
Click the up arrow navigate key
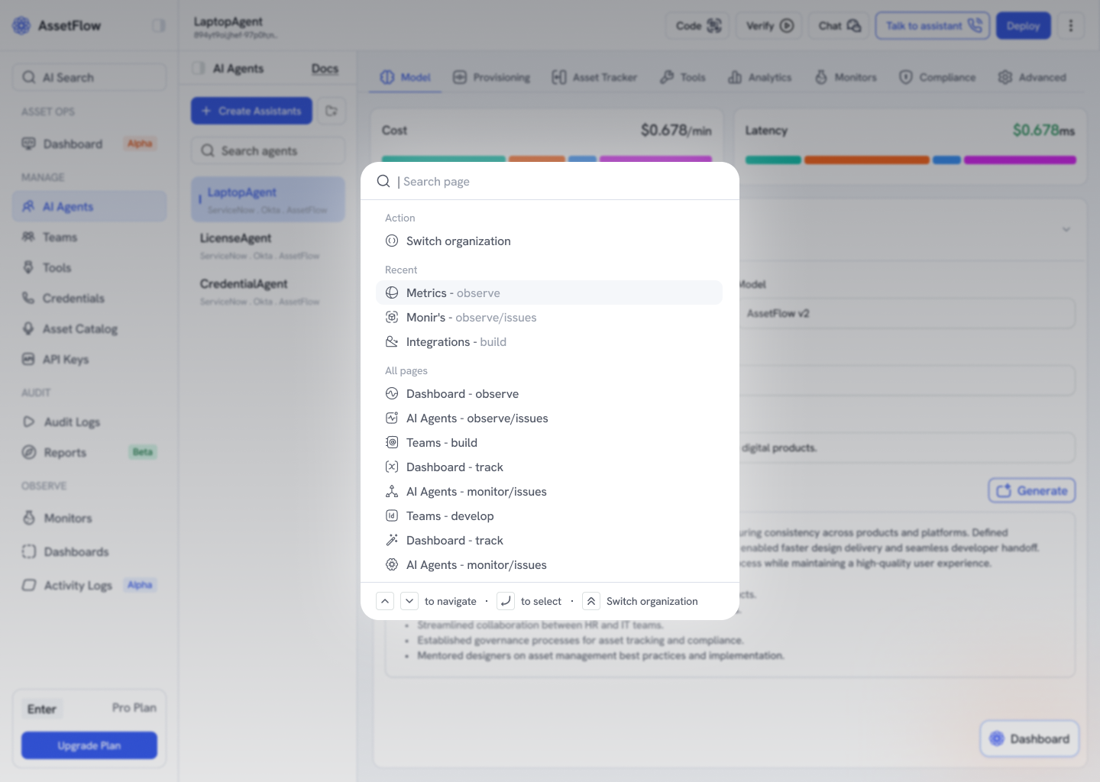pyautogui.click(x=385, y=601)
